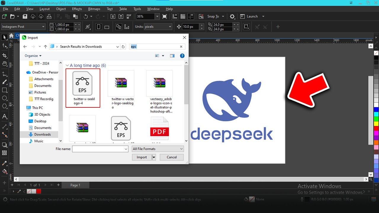Select the Polygon tool
379x213 pixels.
tap(4, 106)
